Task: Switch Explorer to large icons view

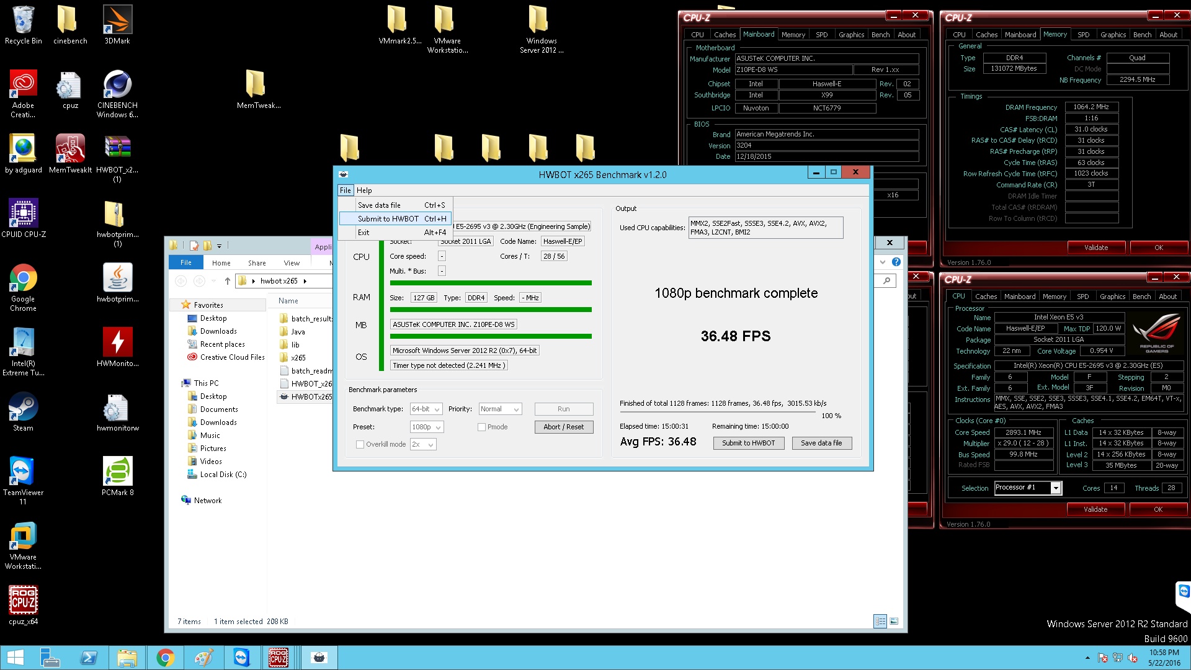Action: coord(894,621)
